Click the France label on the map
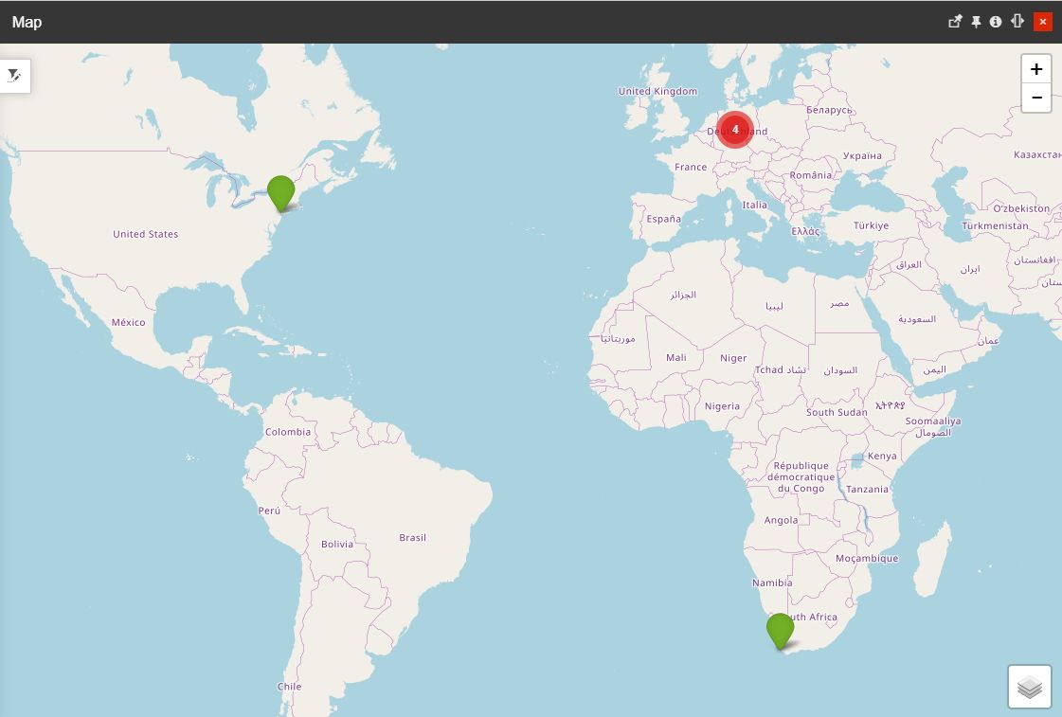Viewport: 1062px width, 717px height. [x=691, y=168]
